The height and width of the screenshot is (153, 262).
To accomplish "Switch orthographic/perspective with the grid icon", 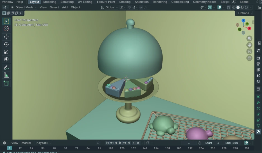I will 249,58.
